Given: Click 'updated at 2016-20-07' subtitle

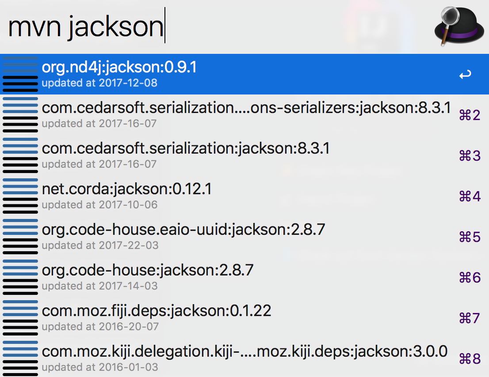Looking at the screenshot, I should point(100,327).
